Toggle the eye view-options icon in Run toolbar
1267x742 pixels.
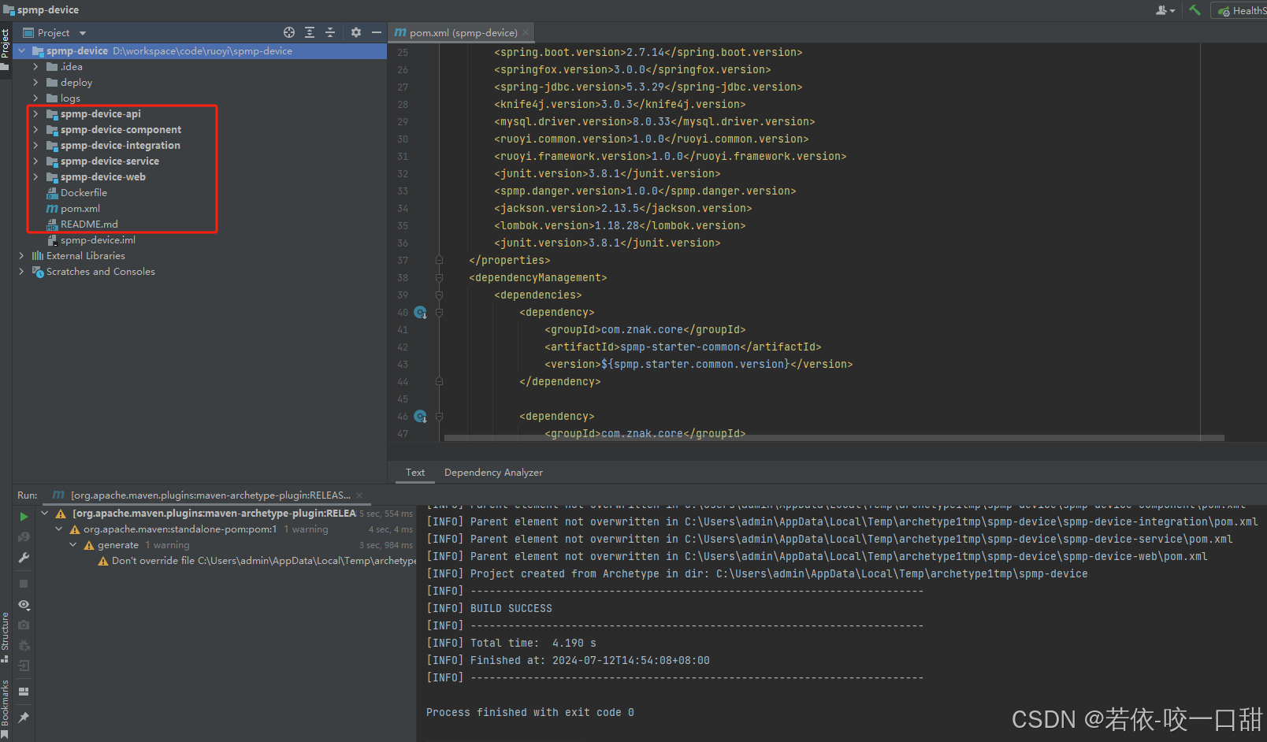tap(24, 605)
